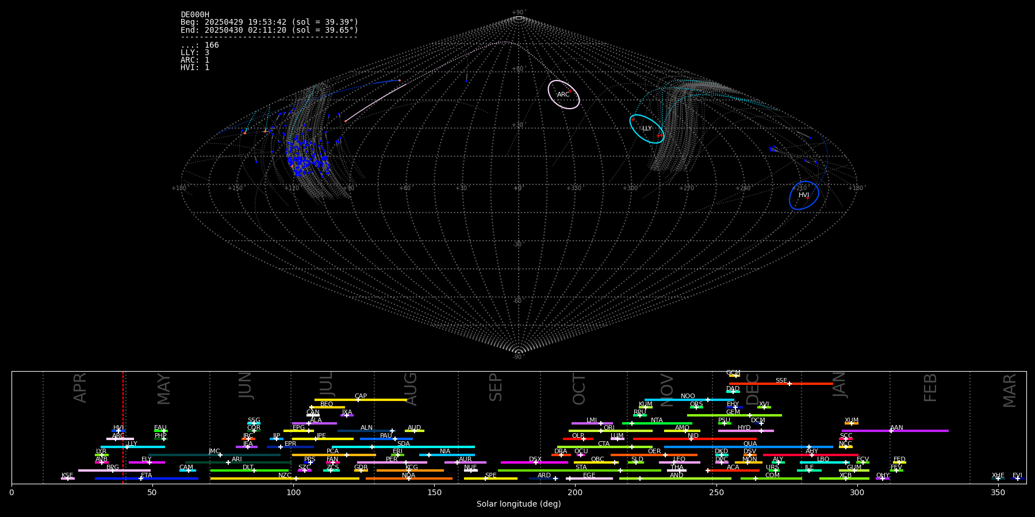Click the GCM shower label

pyautogui.click(x=733, y=373)
